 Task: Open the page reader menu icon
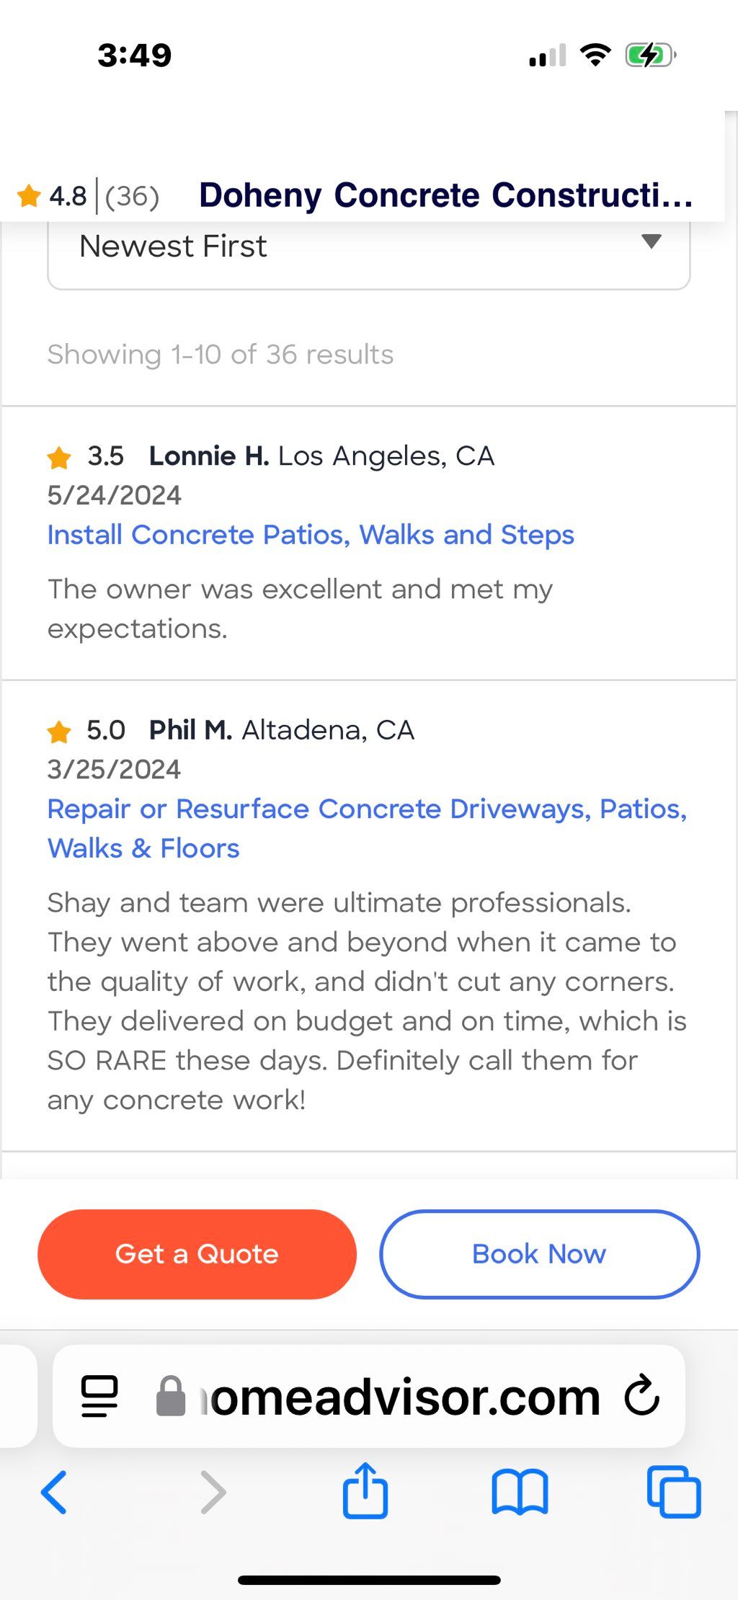click(x=99, y=1396)
